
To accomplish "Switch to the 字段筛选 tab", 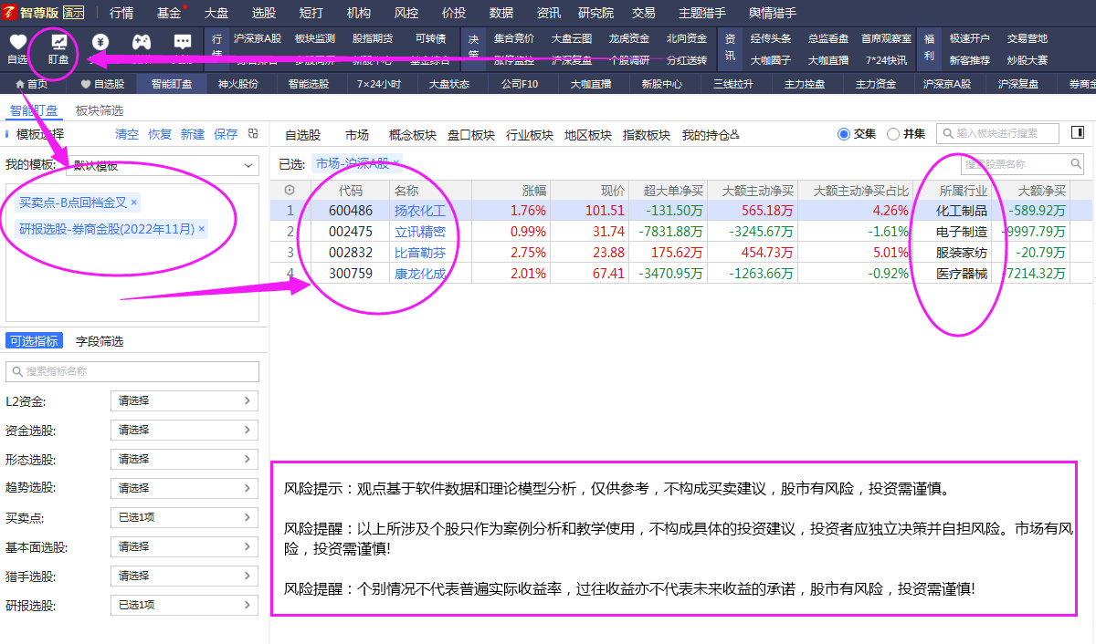I will (100, 341).
